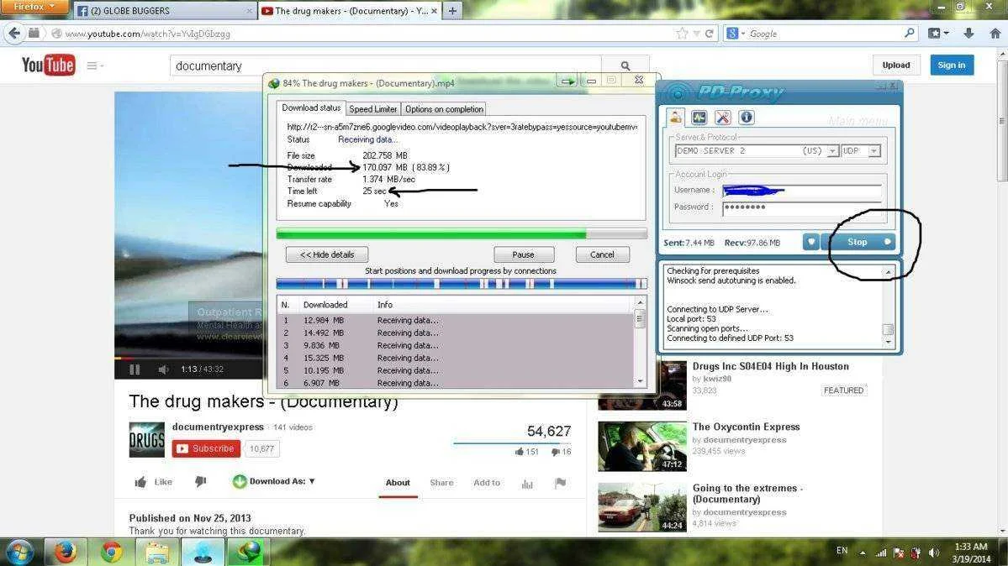Click the system tray volume icon
The height and width of the screenshot is (566, 1008).
coord(933,553)
